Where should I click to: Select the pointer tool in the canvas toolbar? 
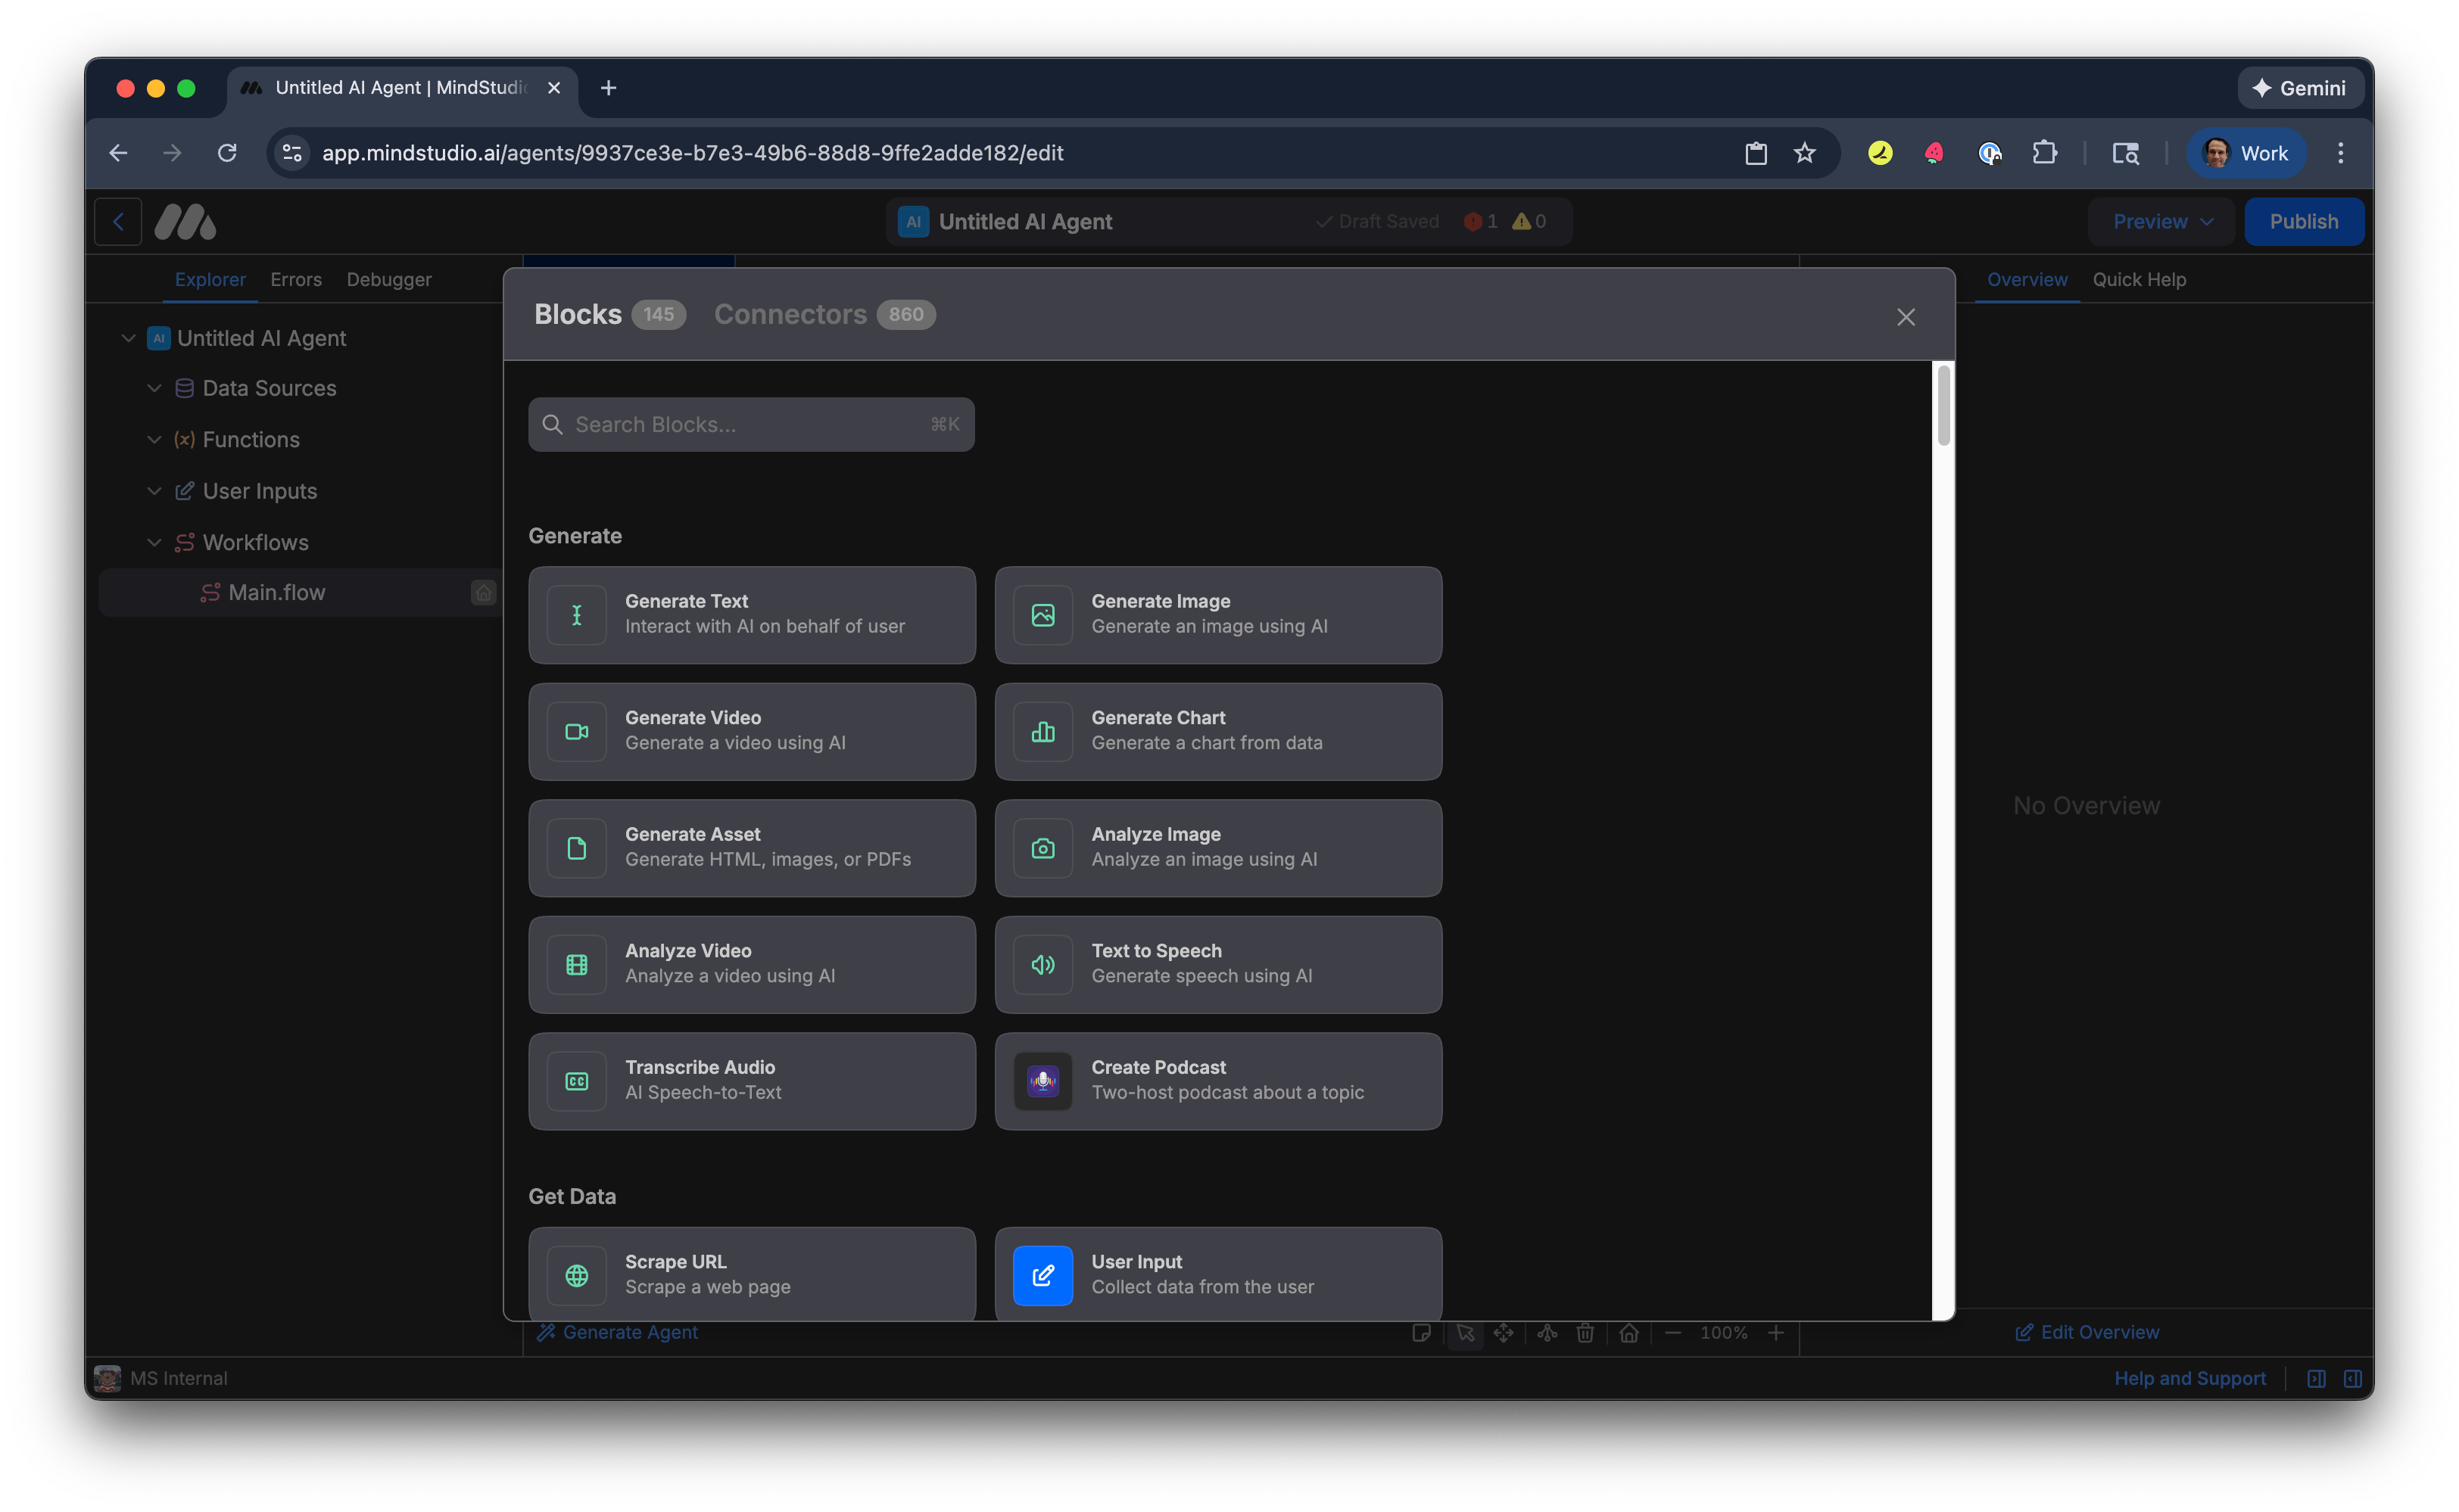point(1466,1333)
